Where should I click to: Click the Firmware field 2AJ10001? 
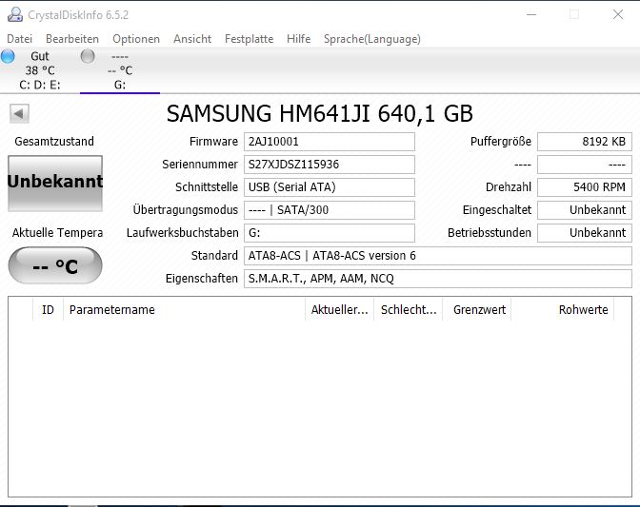[330, 142]
